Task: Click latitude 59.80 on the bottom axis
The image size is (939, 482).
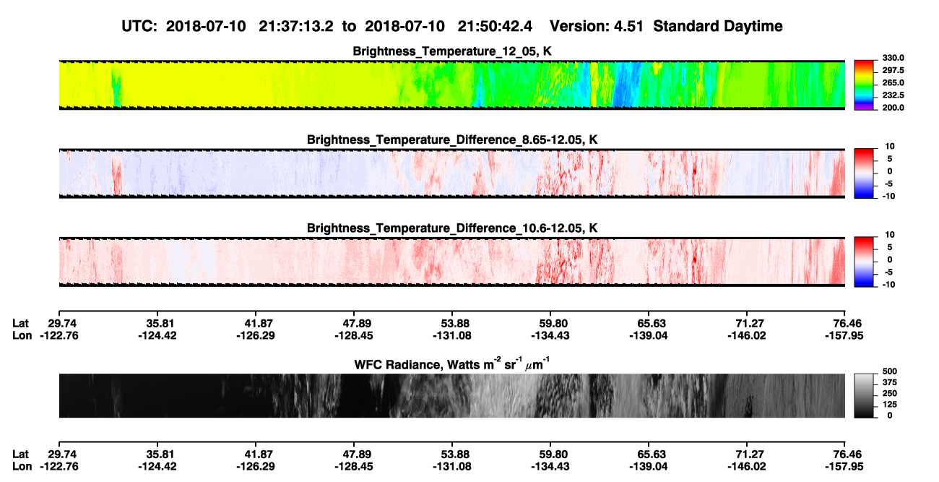Action: click(550, 455)
